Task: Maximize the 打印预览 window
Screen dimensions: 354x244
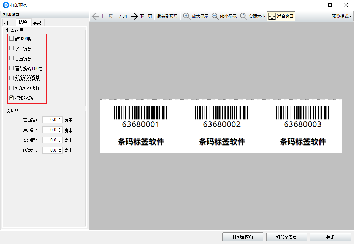Action: click(330, 5)
